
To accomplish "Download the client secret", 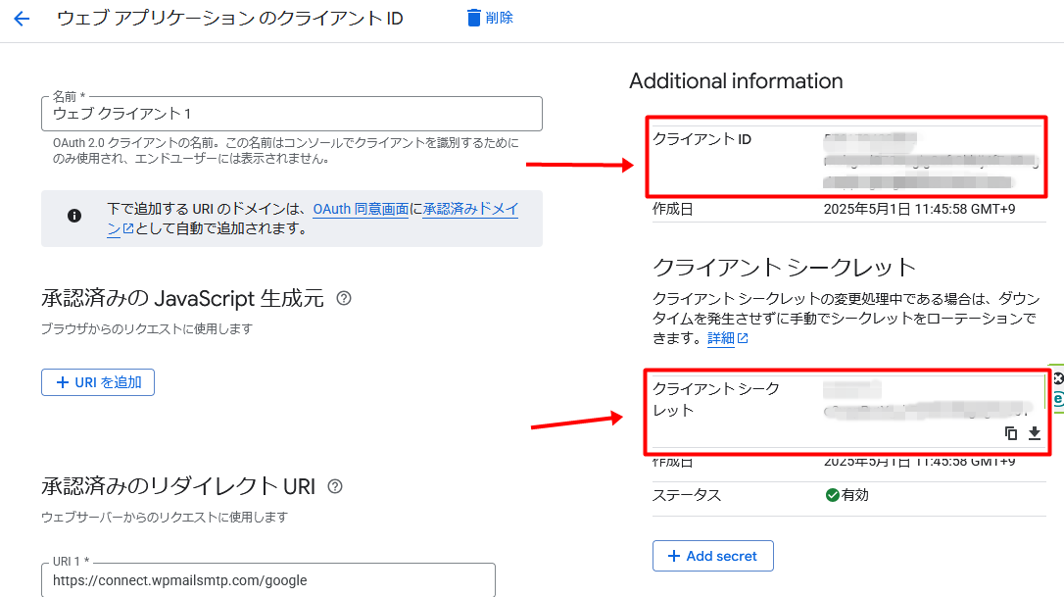I will tap(1035, 433).
